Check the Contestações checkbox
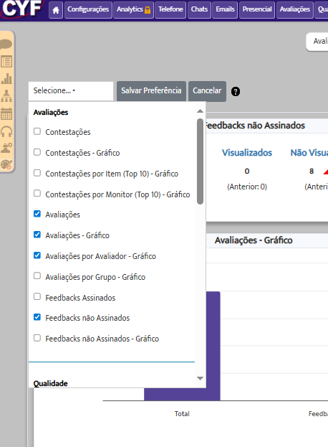Screen dimensions: 328x447 point(37,131)
